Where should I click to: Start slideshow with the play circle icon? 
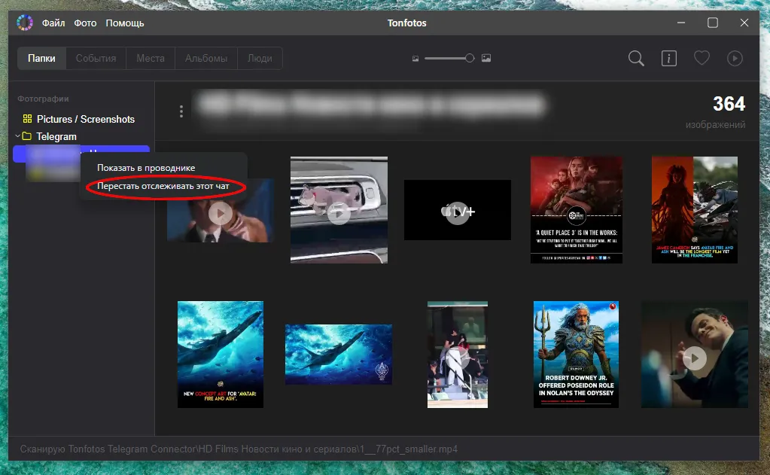click(x=735, y=59)
